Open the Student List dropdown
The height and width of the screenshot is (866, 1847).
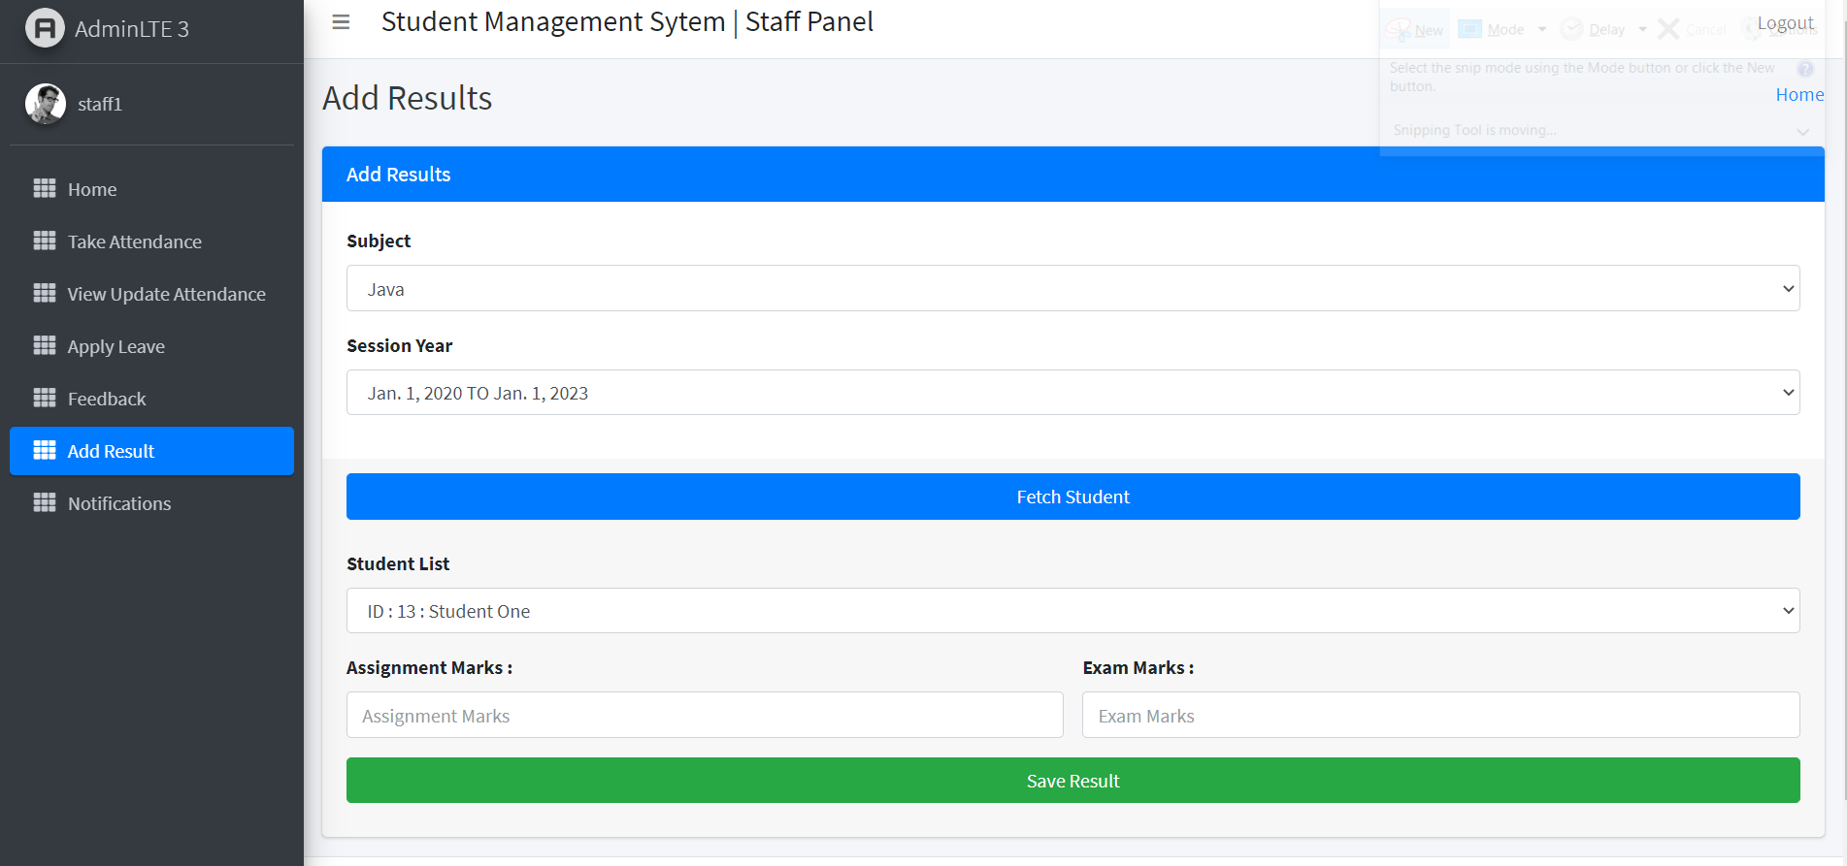coord(1072,611)
